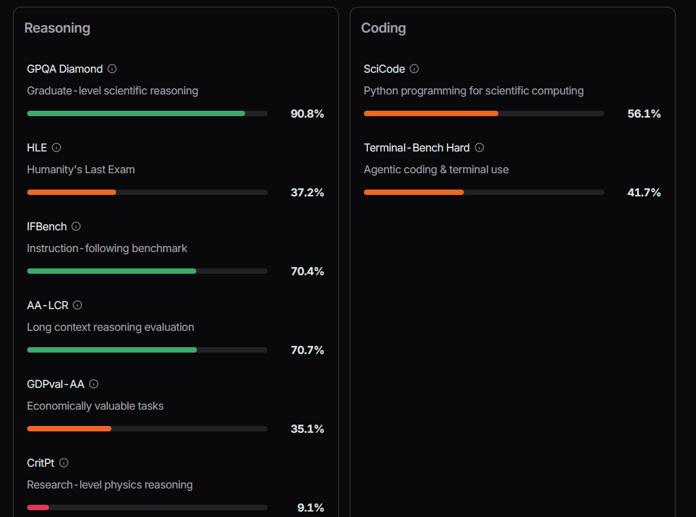Click the Terminal-Bench Hard benchmark title
696x517 pixels.
click(417, 147)
